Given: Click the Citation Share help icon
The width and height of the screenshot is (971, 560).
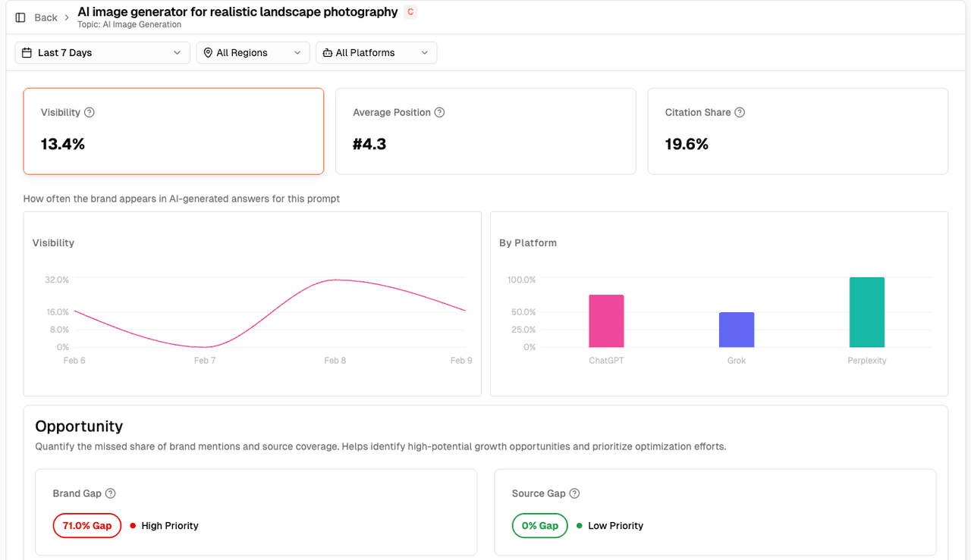Looking at the screenshot, I should 740,112.
